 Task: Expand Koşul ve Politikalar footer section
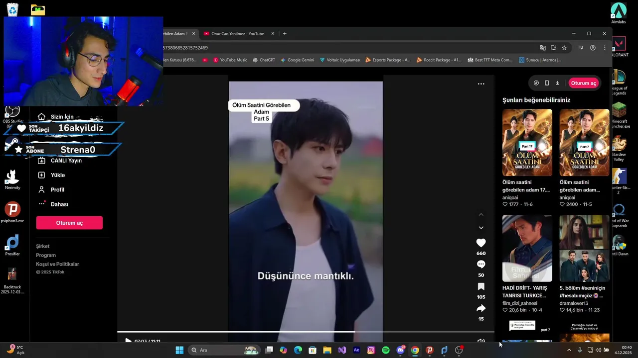(x=57, y=264)
